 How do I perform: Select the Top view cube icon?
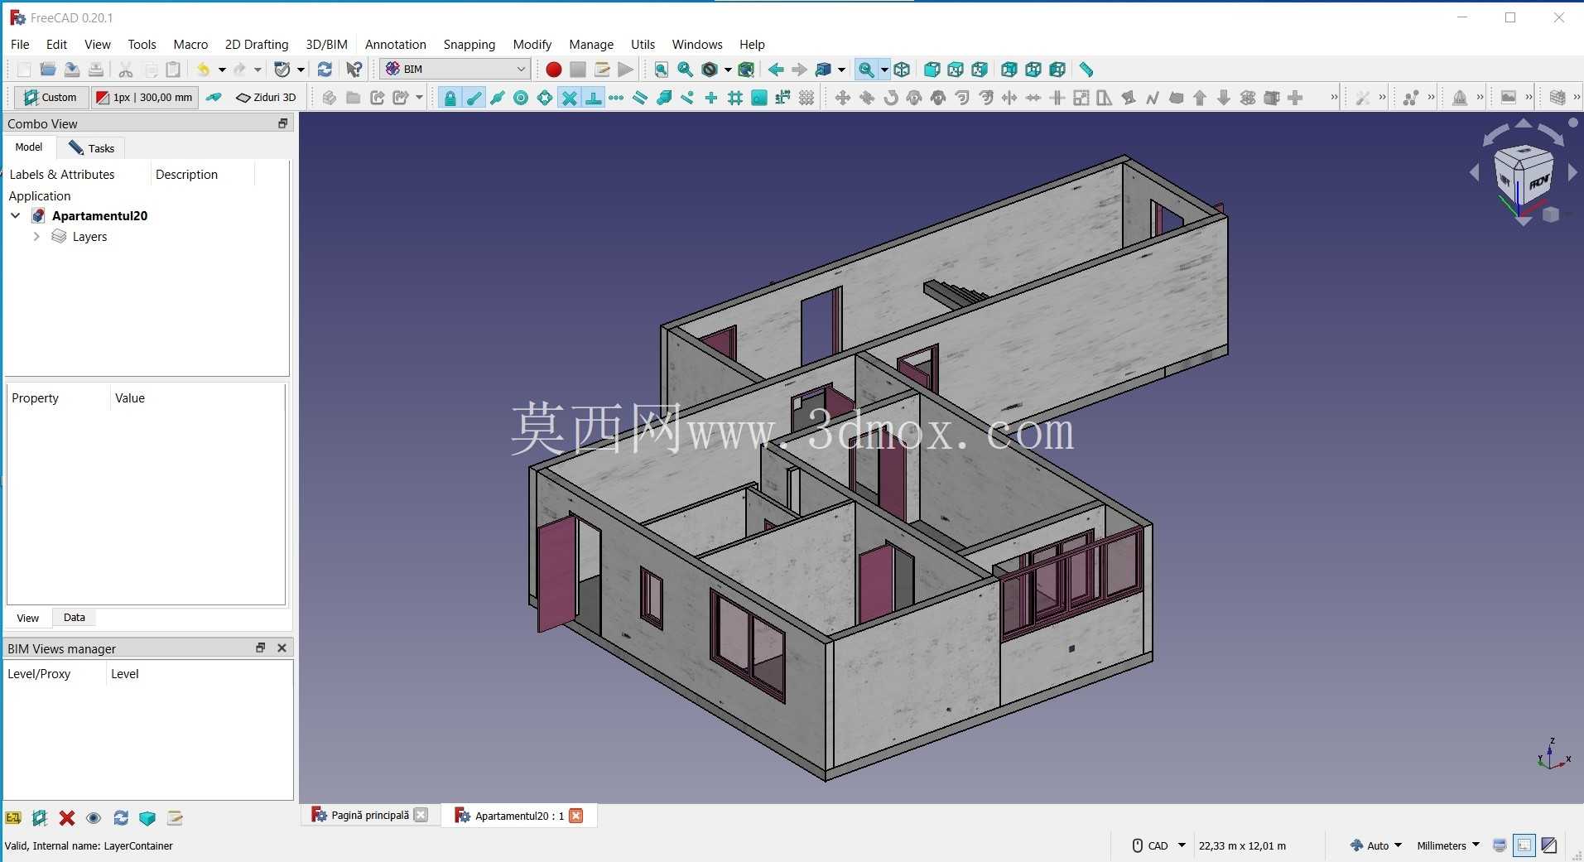pos(956,70)
